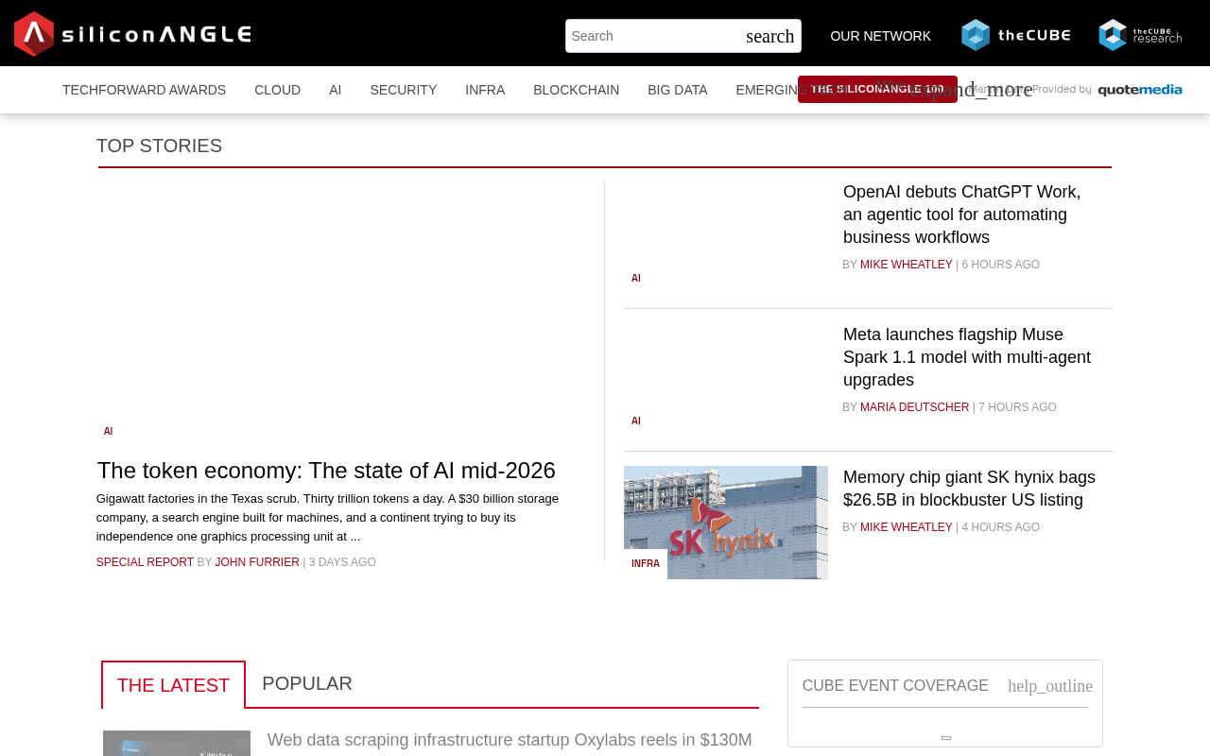The height and width of the screenshot is (756, 1210).
Task: Go to TECHFORWARD AWARDS section
Action: [144, 90]
